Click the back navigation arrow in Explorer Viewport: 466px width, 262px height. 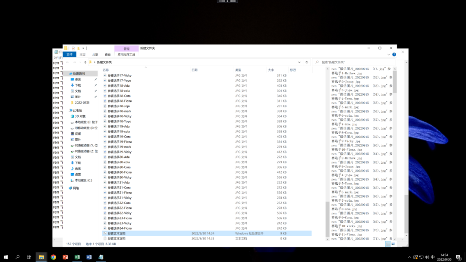(x=68, y=62)
